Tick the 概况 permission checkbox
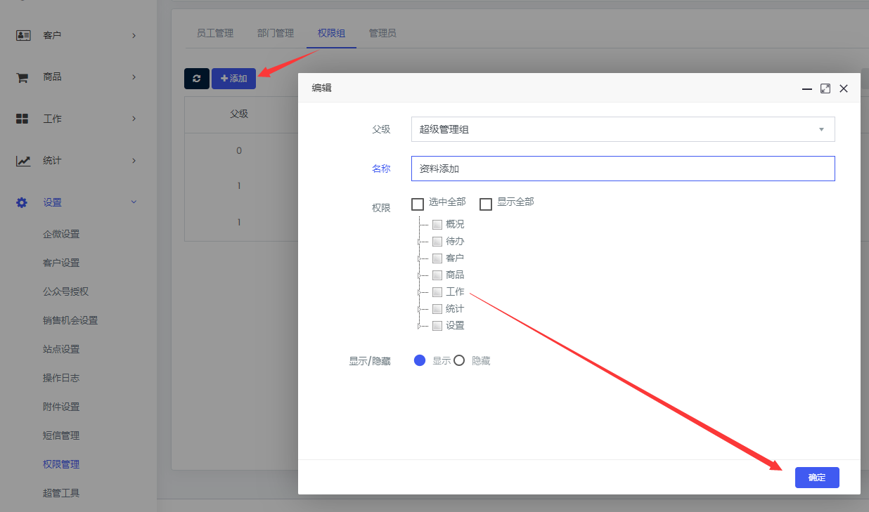The image size is (869, 512). click(x=437, y=225)
